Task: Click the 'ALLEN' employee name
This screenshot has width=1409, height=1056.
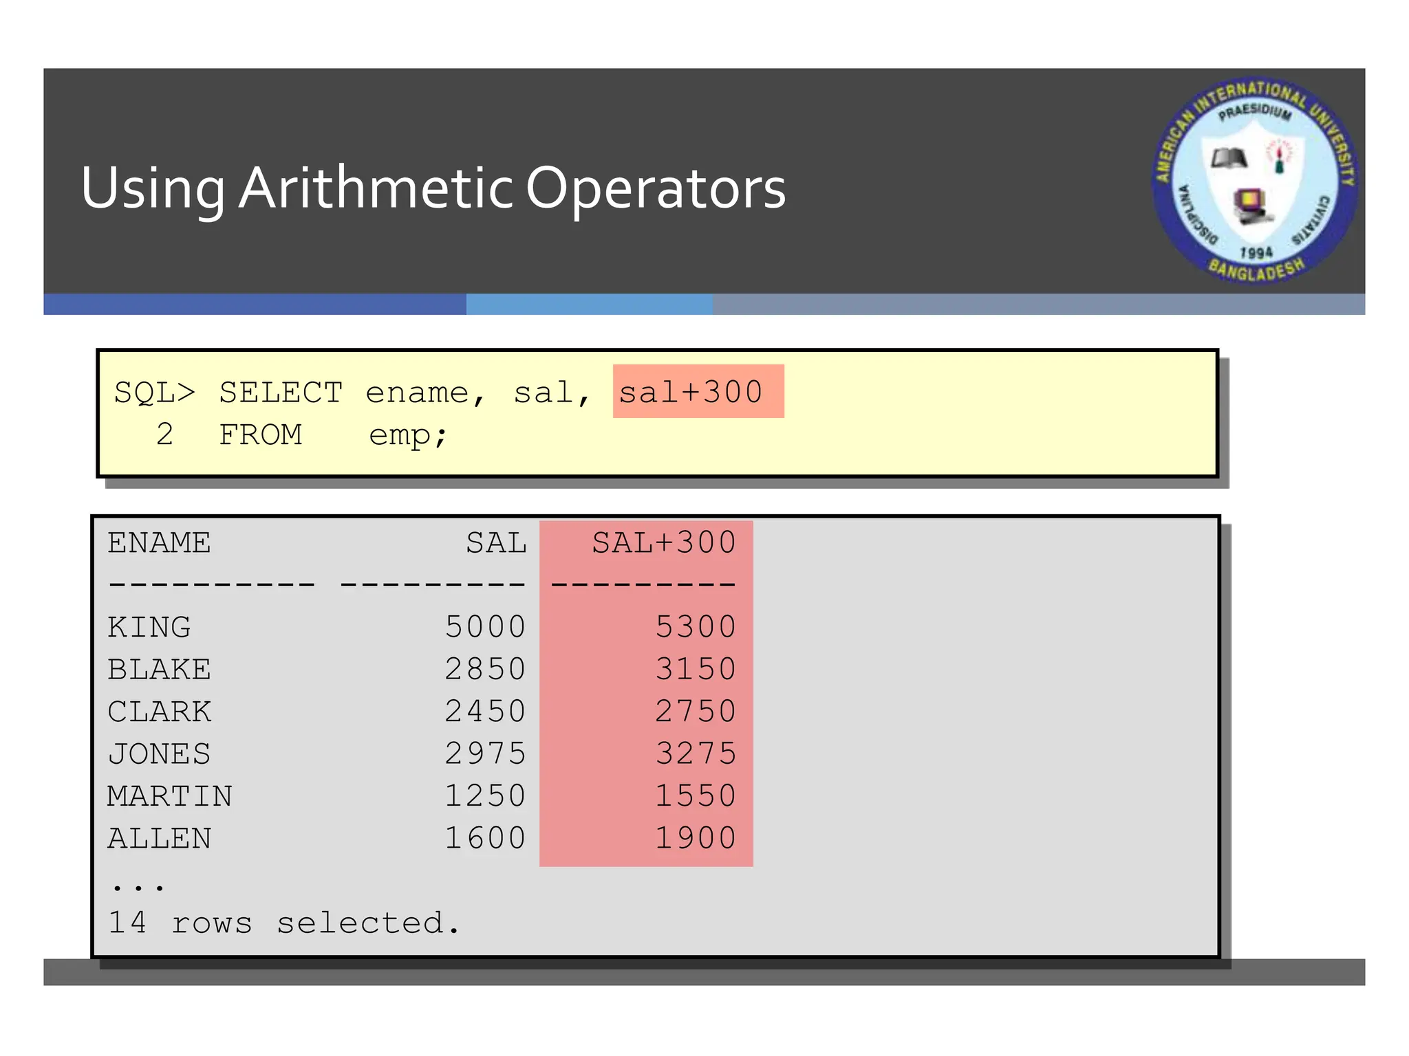Action: (159, 838)
